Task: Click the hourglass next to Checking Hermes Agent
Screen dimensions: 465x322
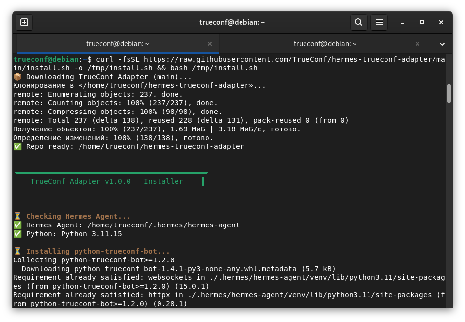Action: (x=17, y=216)
